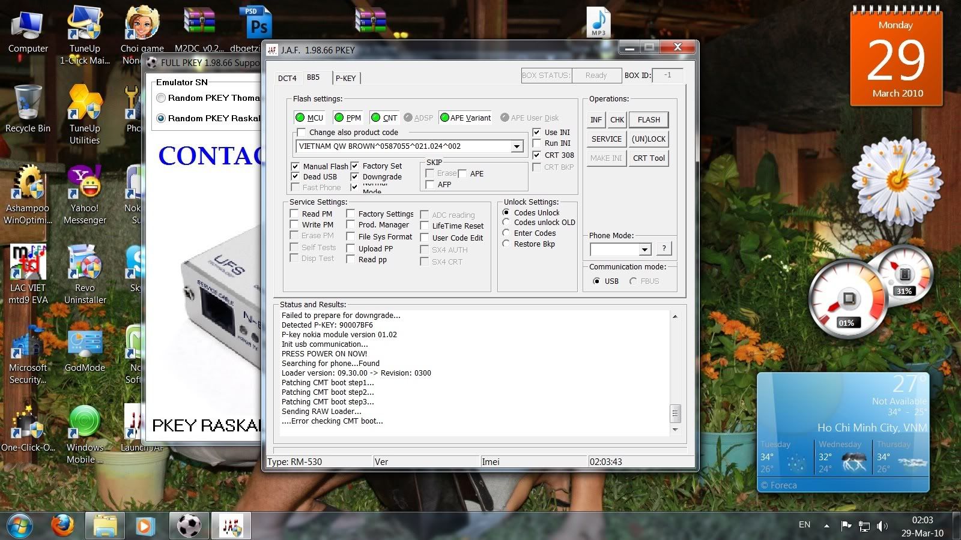
Task: Open the Recycle Bin
Action: 28,109
